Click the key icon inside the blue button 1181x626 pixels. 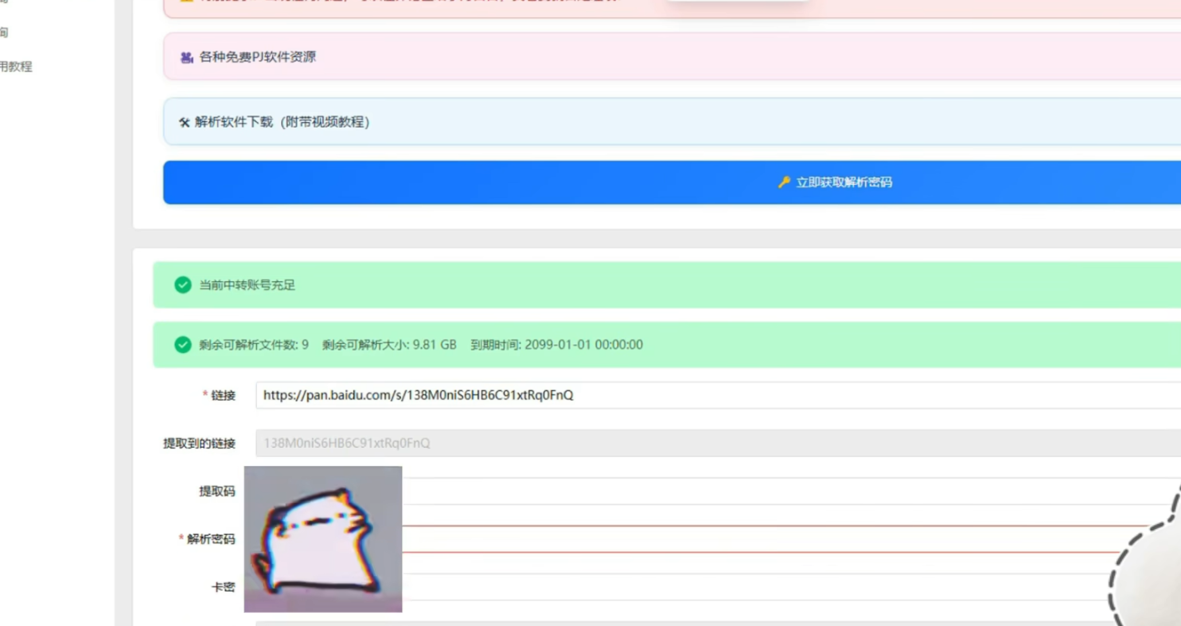coord(784,182)
